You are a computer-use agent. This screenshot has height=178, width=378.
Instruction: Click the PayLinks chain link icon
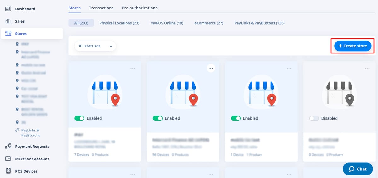(17, 130)
